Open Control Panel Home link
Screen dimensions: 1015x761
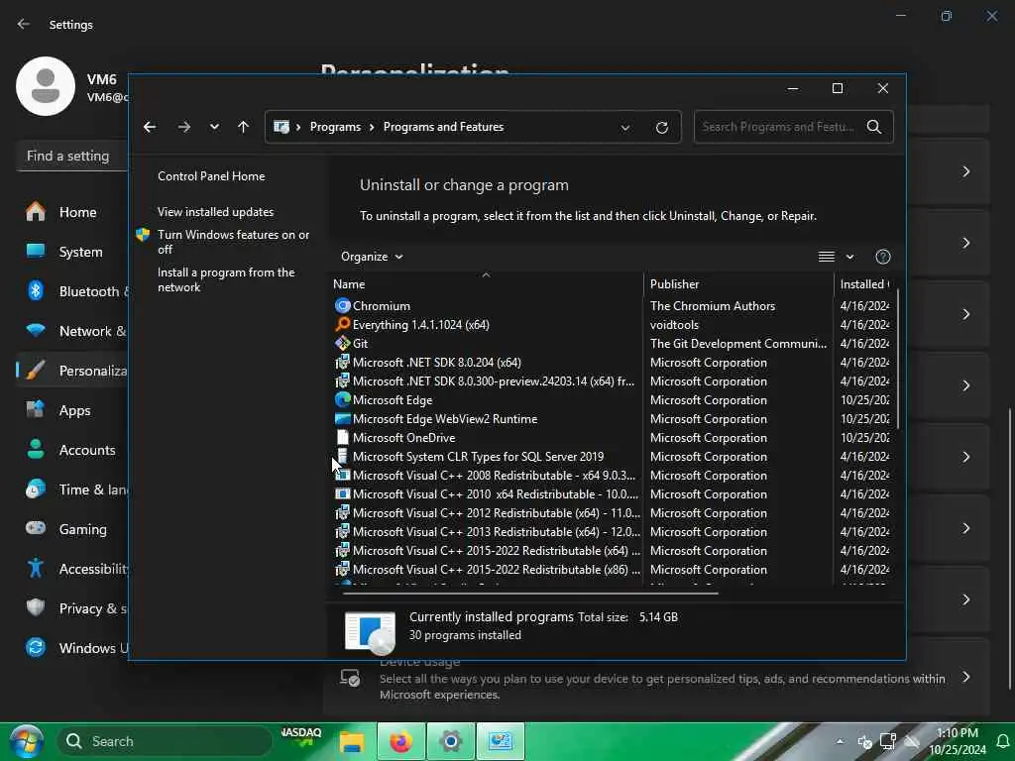click(211, 176)
